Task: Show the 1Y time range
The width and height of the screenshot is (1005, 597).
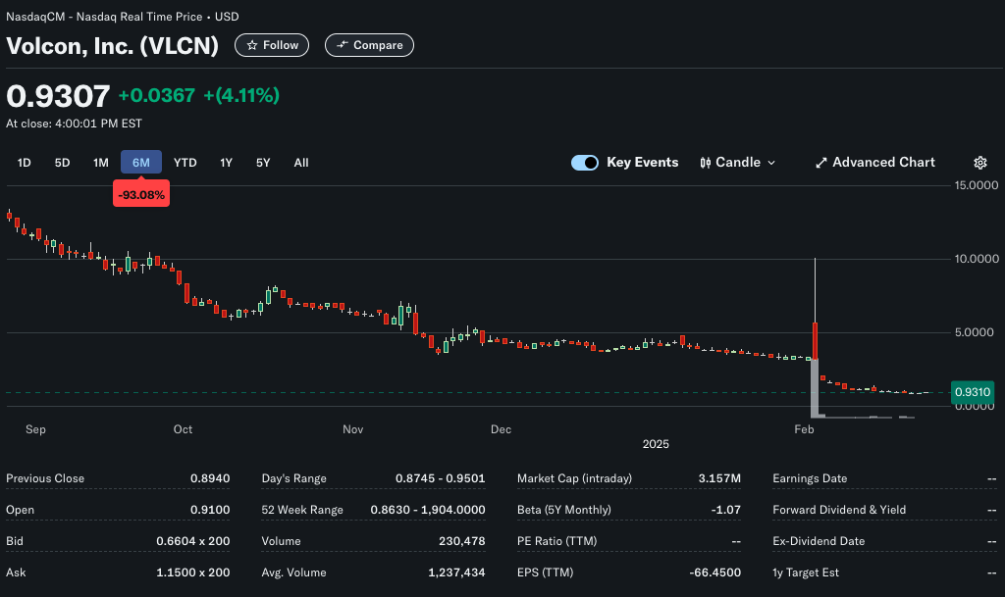Action: tap(227, 163)
